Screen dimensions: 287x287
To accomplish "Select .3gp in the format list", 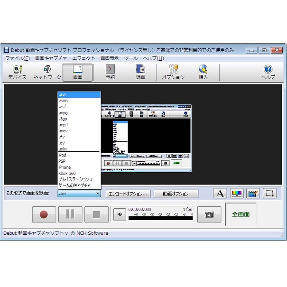I will 79,119.
